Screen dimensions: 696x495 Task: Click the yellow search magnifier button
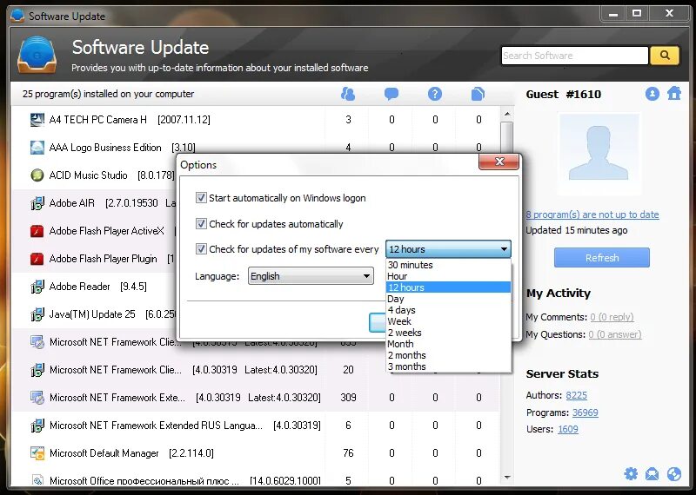(664, 56)
